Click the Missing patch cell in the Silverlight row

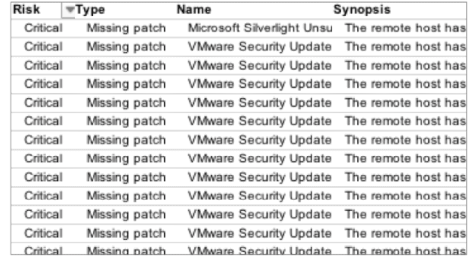126,28
